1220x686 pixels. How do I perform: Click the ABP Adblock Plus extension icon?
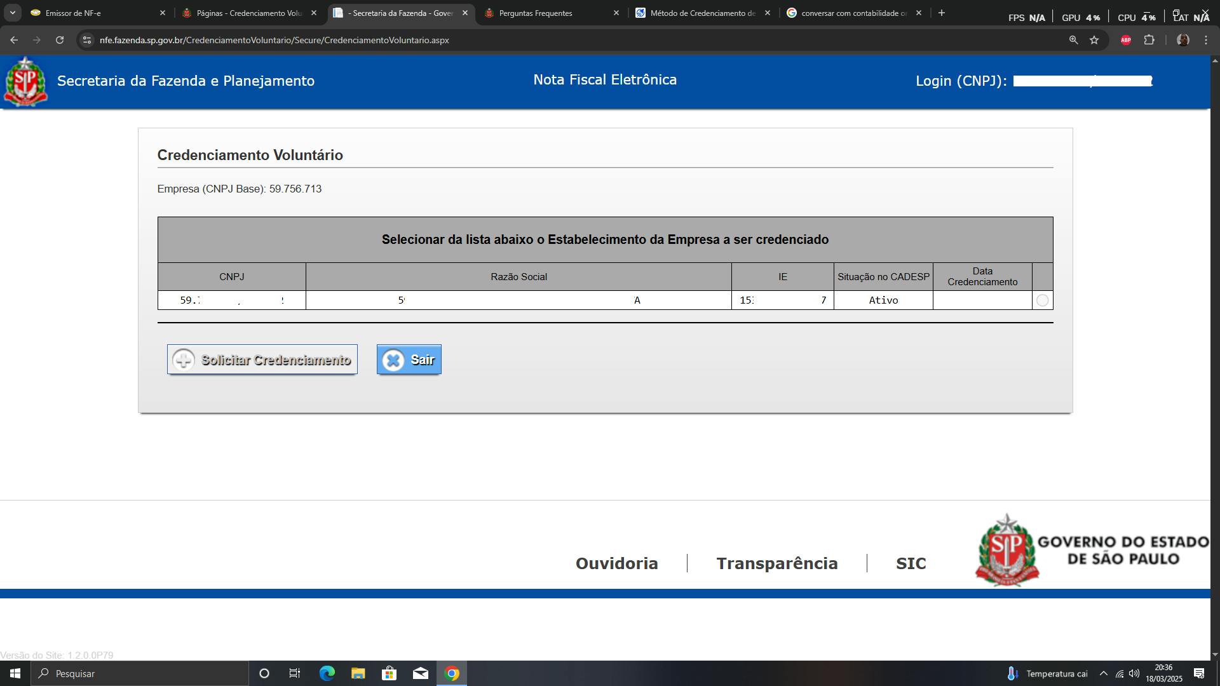point(1125,40)
